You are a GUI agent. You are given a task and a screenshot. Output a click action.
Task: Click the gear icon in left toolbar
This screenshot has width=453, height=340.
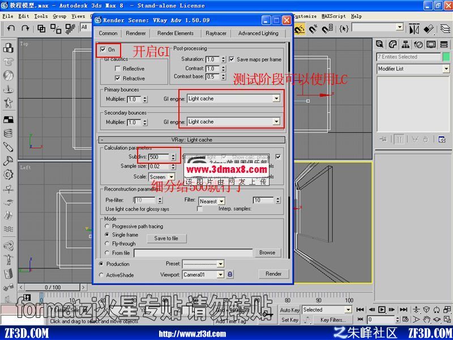tap(8, 175)
